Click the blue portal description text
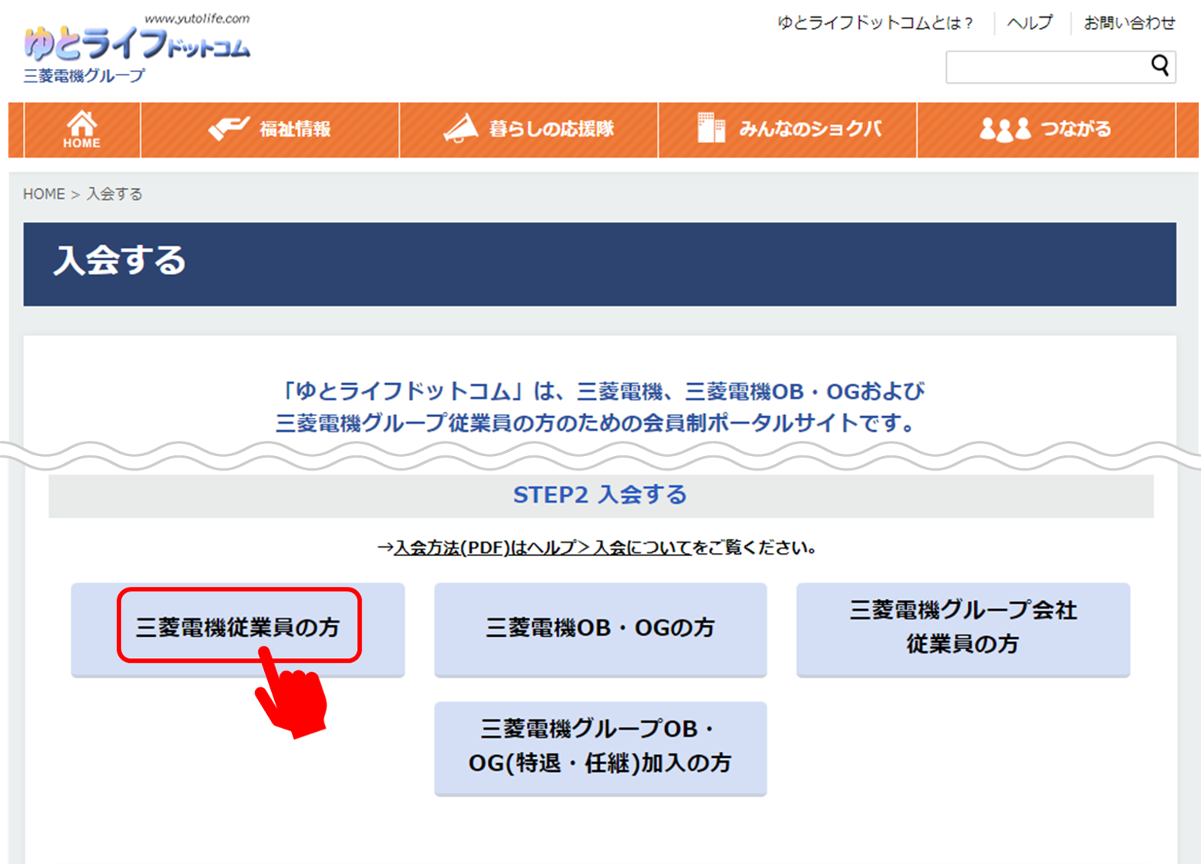 [x=600, y=407]
